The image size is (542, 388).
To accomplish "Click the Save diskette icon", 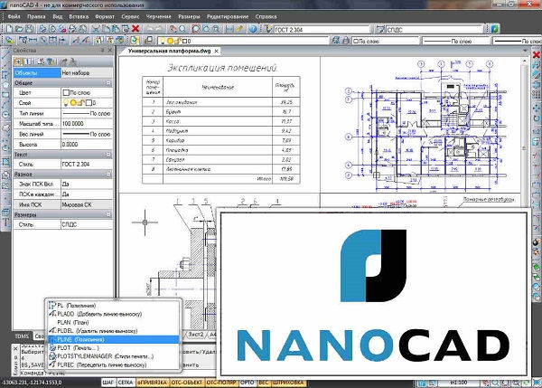I will click(30, 29).
